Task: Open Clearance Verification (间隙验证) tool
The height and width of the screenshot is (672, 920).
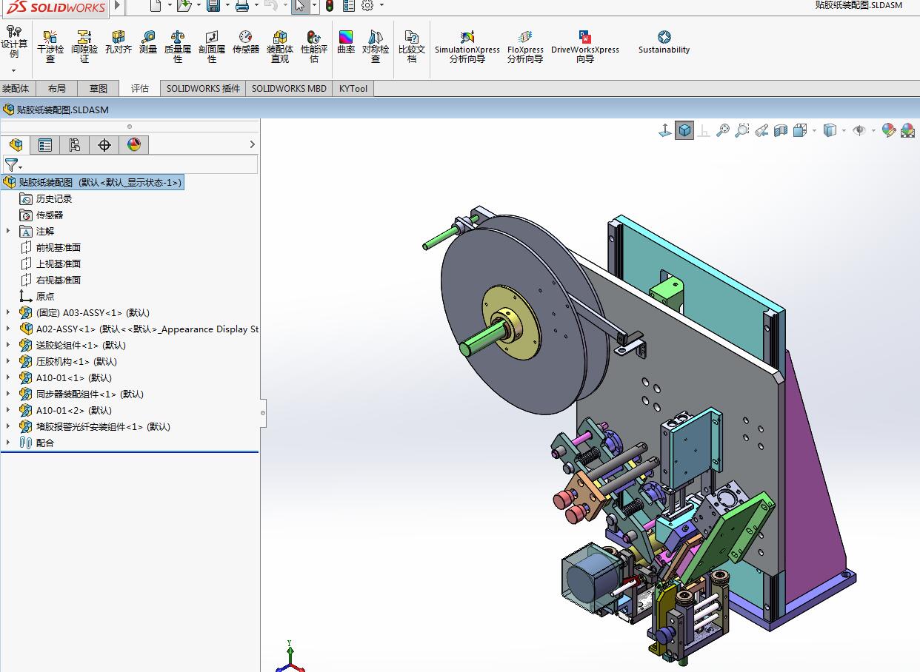Action: (84, 46)
